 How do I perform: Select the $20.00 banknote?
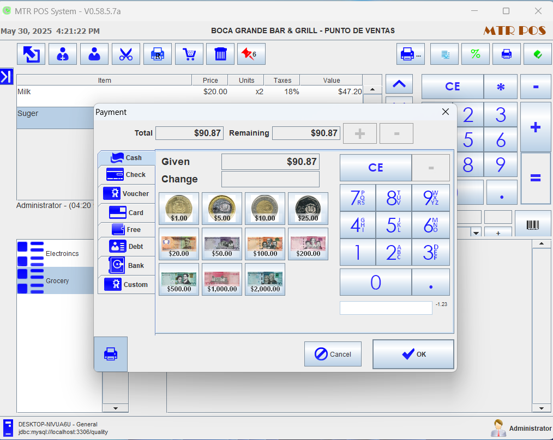coord(179,244)
